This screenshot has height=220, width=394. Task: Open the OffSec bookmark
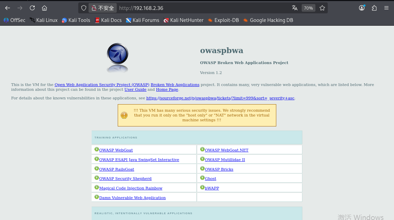pyautogui.click(x=14, y=20)
